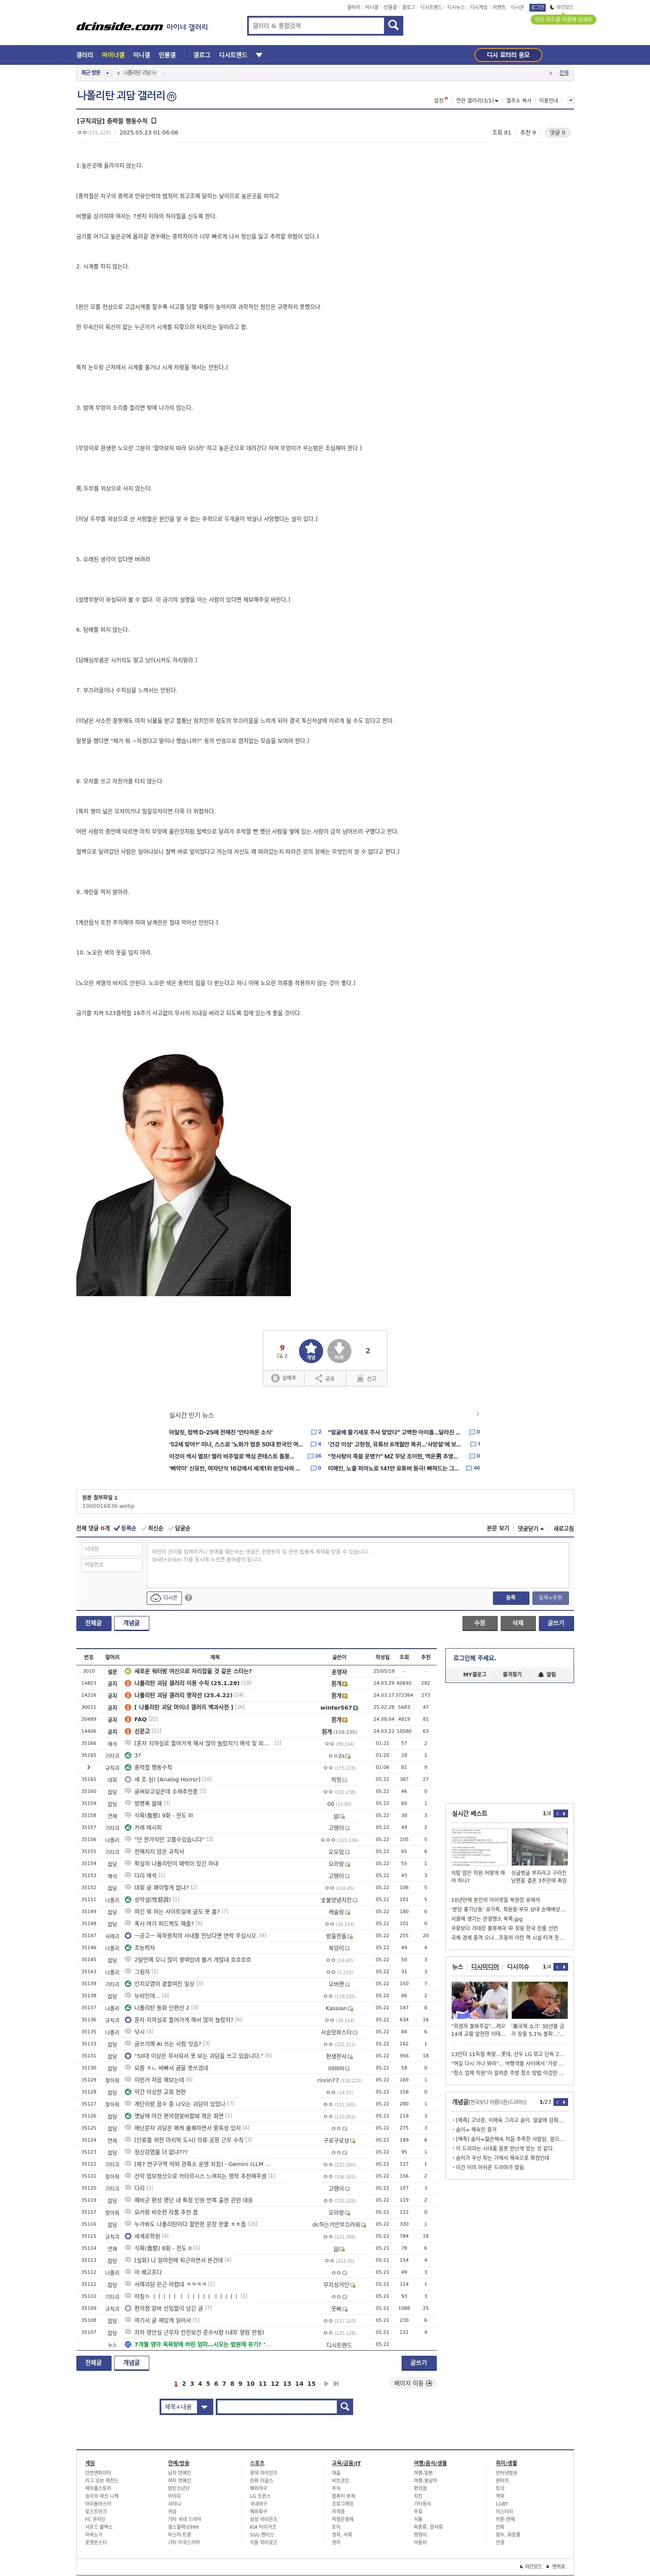Screen dimensions: 650x2576
Task: Open MY갤로그 in the login box
Action: pyautogui.click(x=474, y=1674)
